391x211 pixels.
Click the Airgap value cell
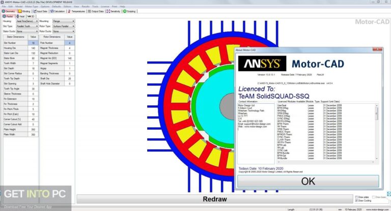(x=70, y=68)
